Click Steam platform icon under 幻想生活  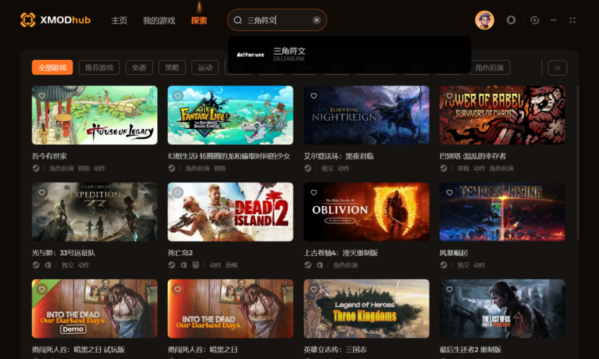[172, 168]
